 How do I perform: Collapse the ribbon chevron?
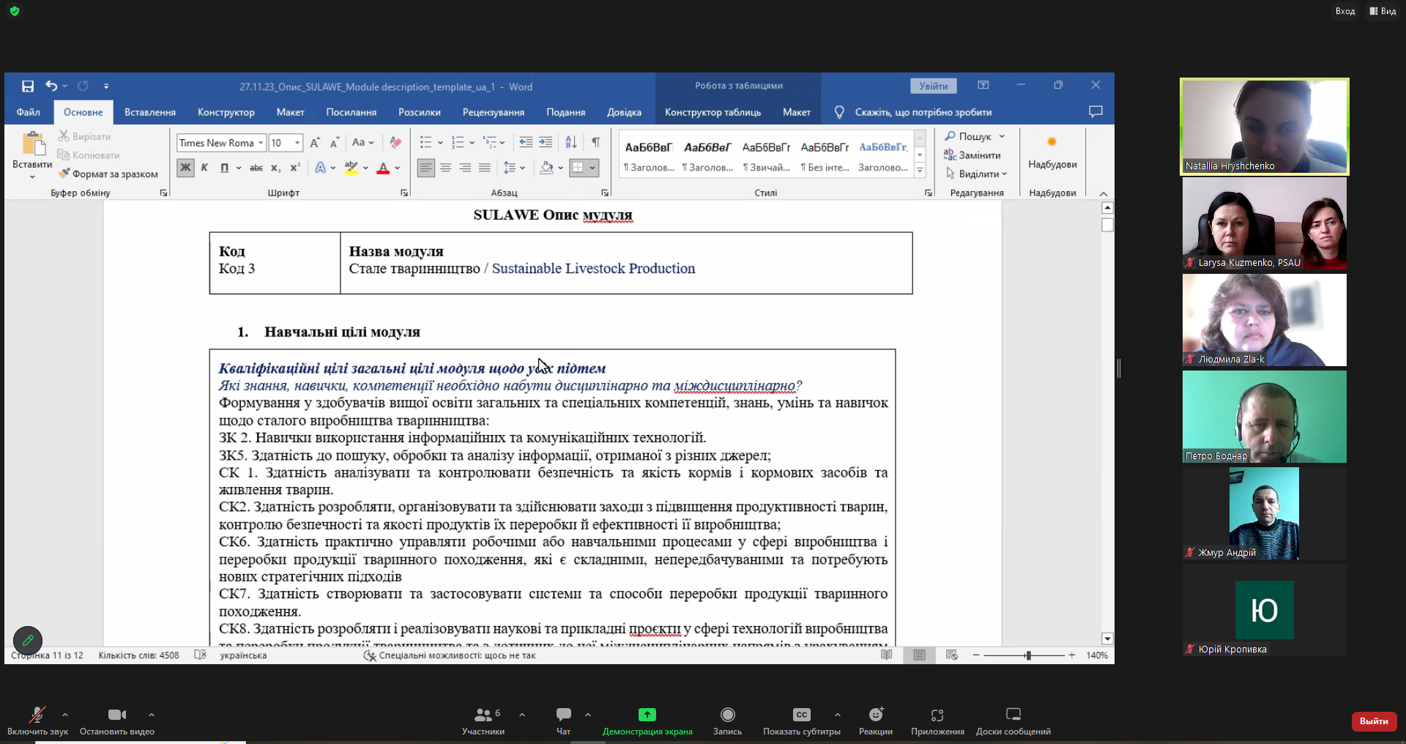click(1104, 193)
